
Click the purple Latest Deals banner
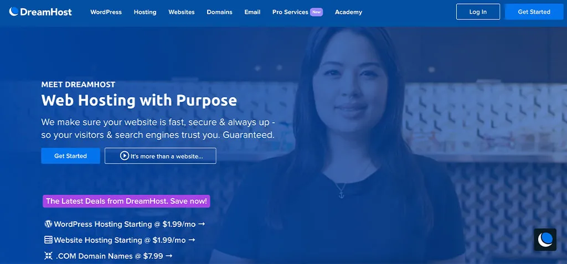click(x=126, y=201)
